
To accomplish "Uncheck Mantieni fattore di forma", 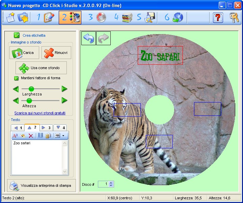I will point(16,78).
